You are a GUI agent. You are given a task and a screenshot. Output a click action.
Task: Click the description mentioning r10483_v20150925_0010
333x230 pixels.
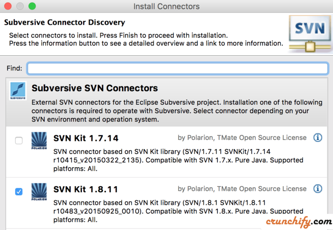pyautogui.click(x=178, y=211)
